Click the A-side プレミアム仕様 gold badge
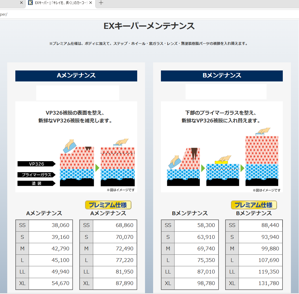The height and width of the screenshot is (294, 299). click(x=108, y=205)
